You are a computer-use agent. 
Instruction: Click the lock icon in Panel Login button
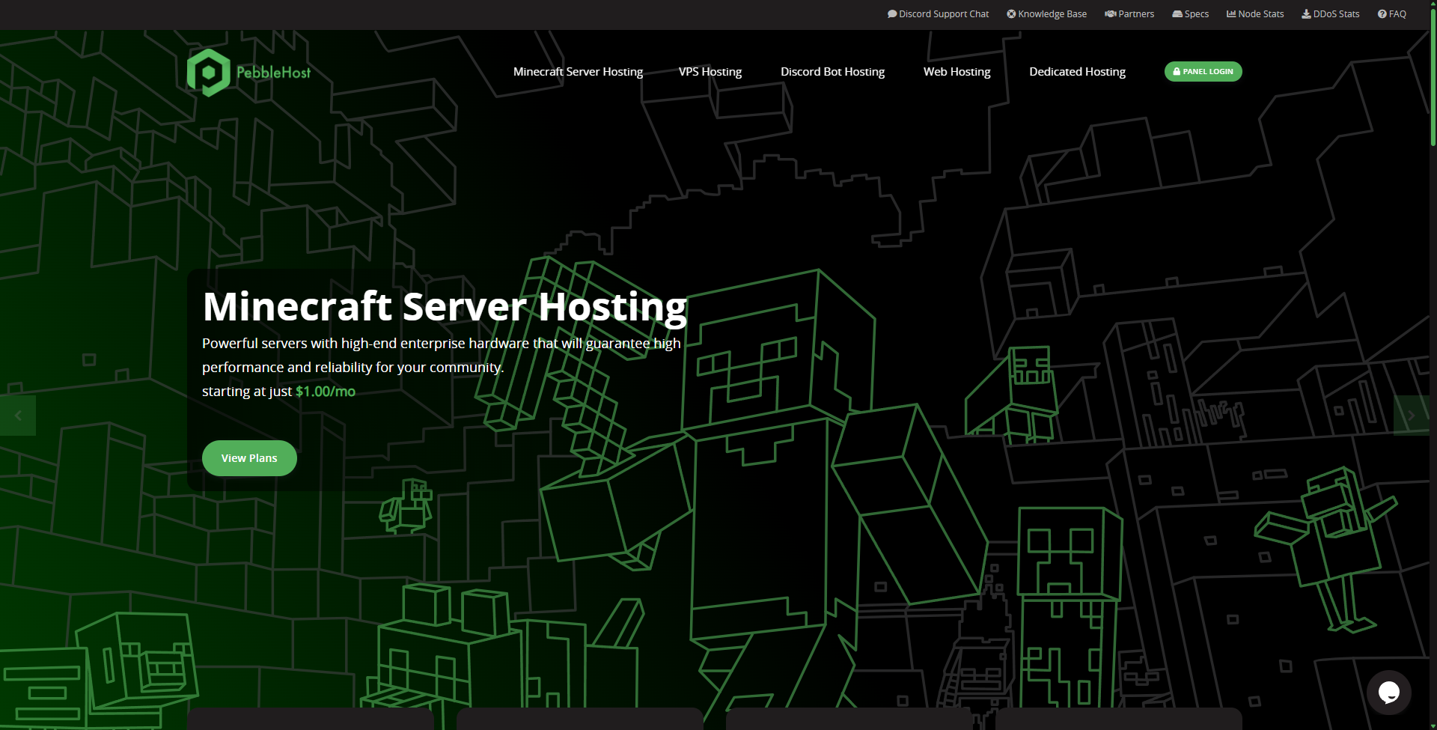coord(1177,72)
